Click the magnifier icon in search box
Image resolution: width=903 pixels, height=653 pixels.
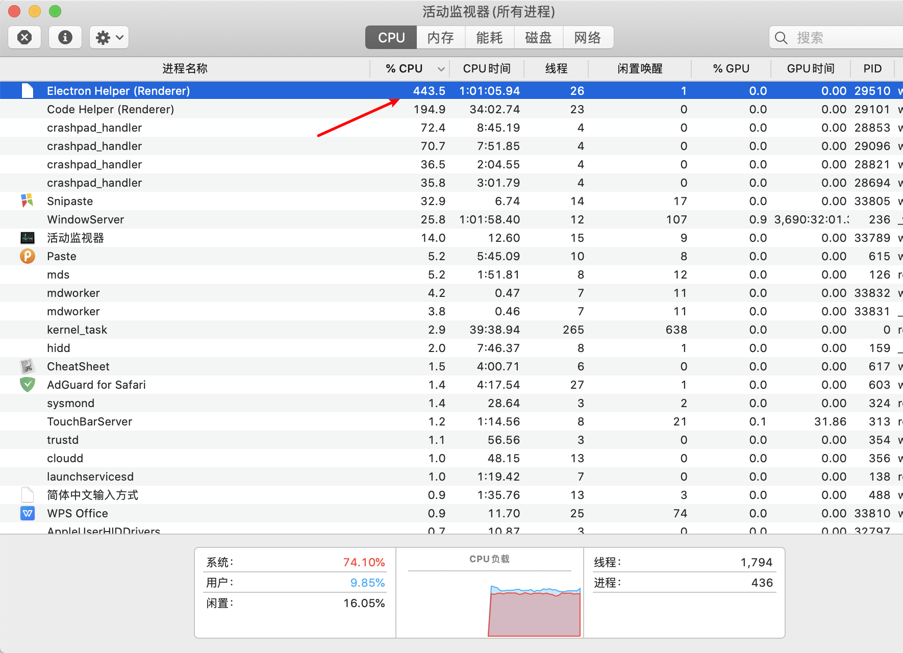(782, 37)
